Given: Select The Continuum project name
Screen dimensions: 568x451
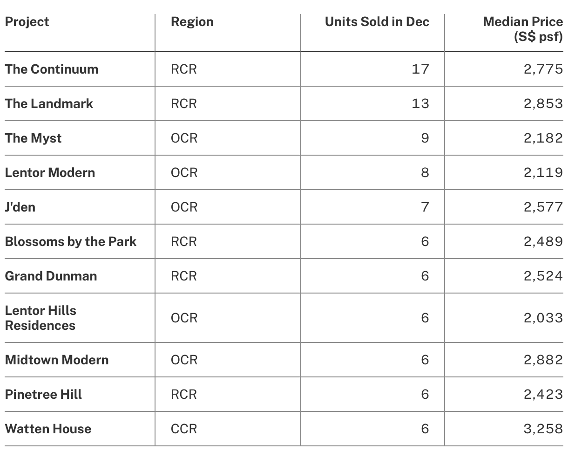Looking at the screenshot, I should pos(52,69).
